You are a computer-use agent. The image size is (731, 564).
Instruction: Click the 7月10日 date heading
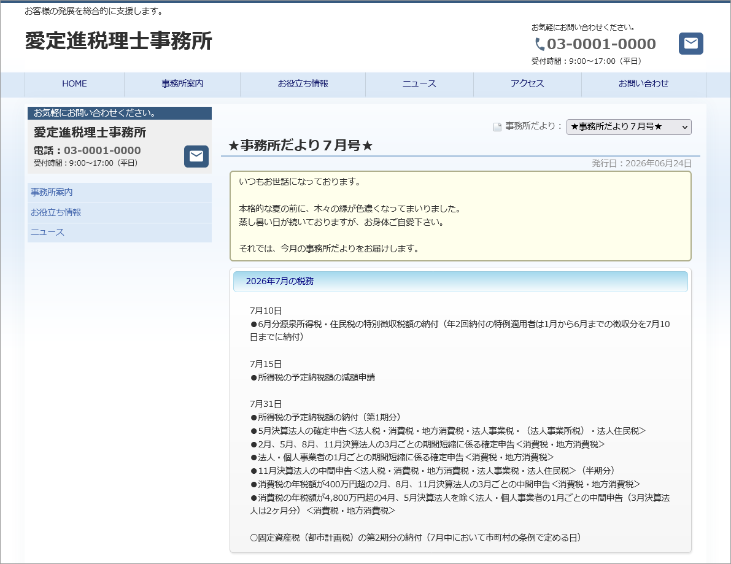point(266,311)
